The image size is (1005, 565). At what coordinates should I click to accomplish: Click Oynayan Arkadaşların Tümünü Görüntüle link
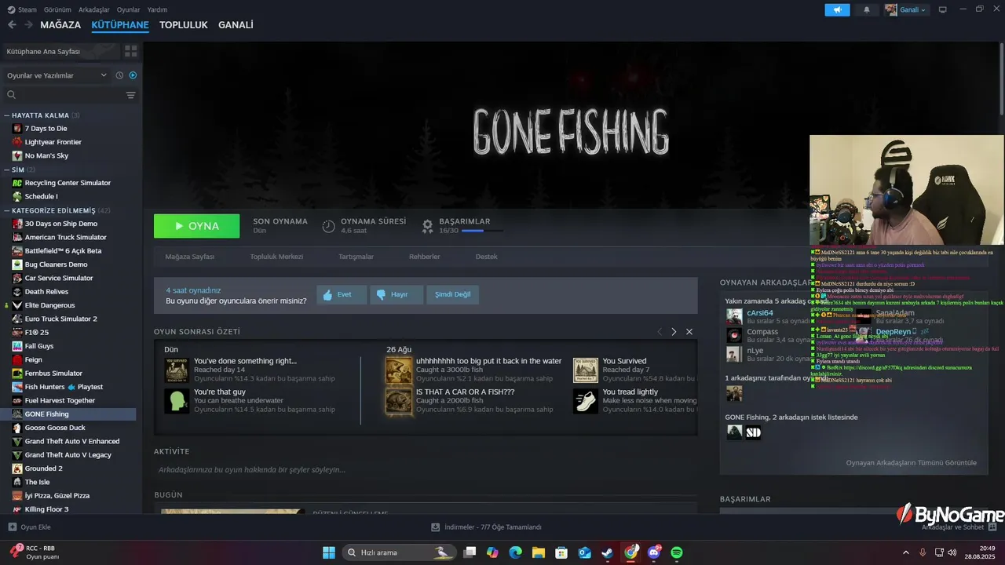click(x=911, y=463)
